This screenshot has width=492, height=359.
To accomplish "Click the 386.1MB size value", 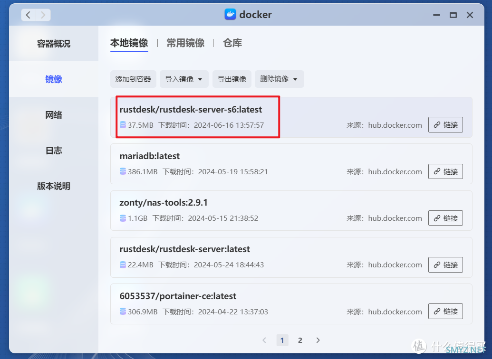I will (x=143, y=171).
